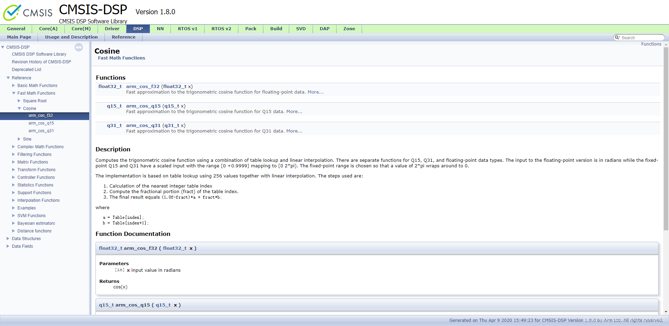Collapse the Cosine tree arrow
Image resolution: width=669 pixels, height=326 pixels.
[x=19, y=109]
